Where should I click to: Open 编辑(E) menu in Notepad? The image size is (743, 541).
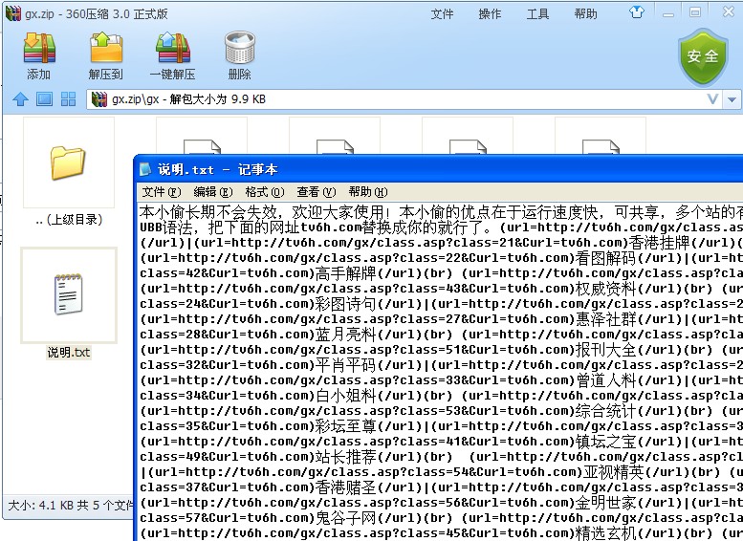(213, 192)
